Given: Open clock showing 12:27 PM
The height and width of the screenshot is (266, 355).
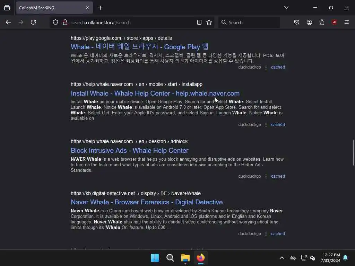Looking at the screenshot, I should (x=330, y=258).
